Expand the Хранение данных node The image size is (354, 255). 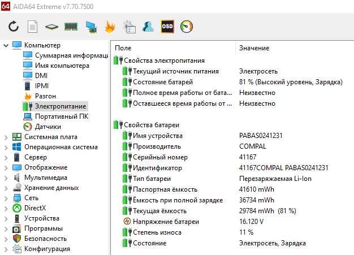click(x=6, y=188)
